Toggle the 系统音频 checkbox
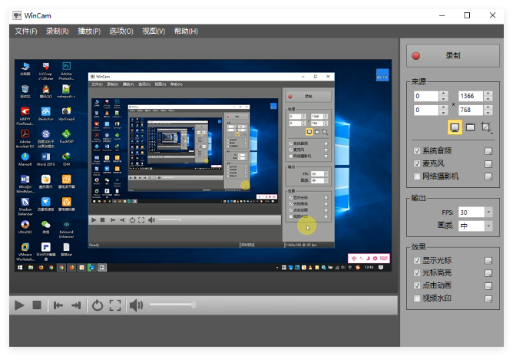This screenshot has width=513, height=356. click(x=417, y=150)
